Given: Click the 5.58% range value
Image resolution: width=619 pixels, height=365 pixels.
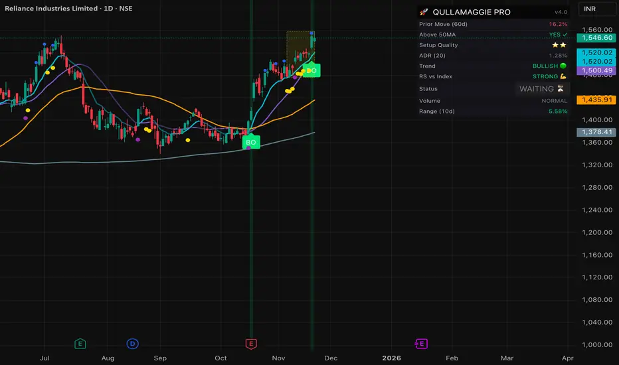Looking at the screenshot, I should [558, 111].
